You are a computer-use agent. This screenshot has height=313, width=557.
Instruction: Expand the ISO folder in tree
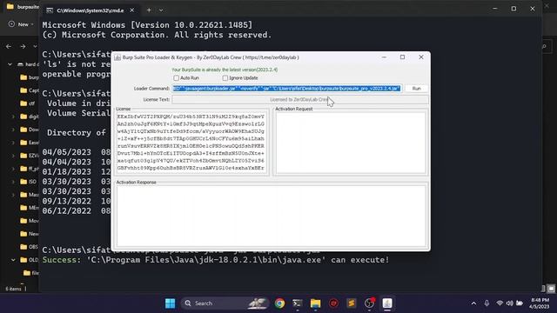pos(13,182)
